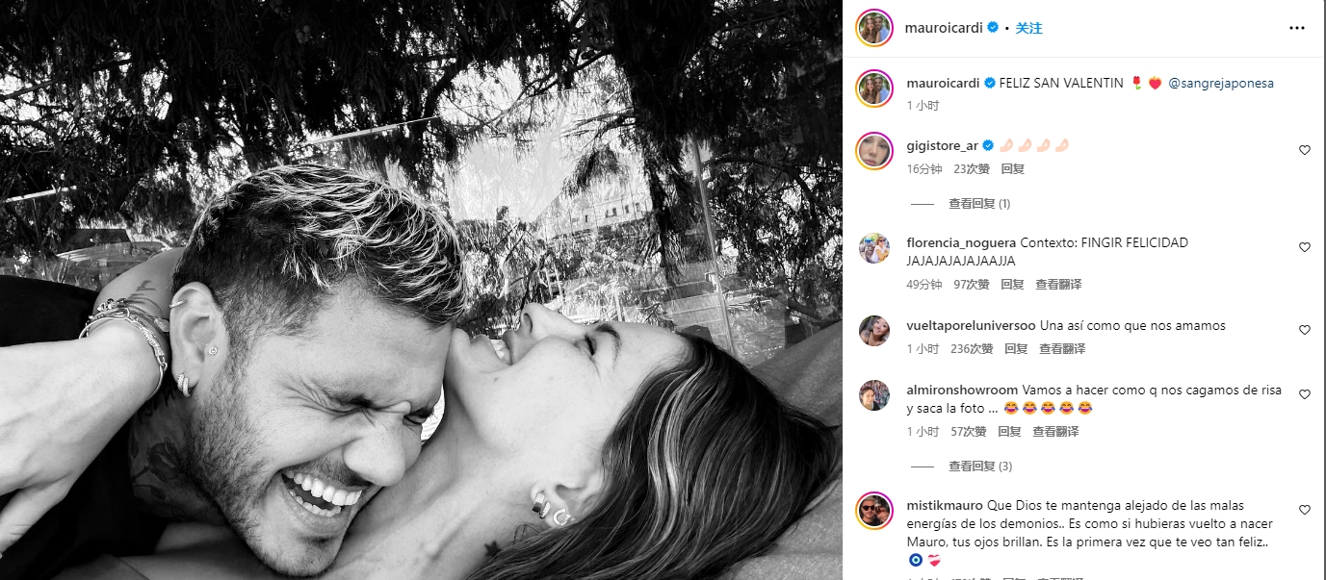Click 回复 under vueltaporeluniversoo's comment
This screenshot has height=580, width=1326.
1016,349
